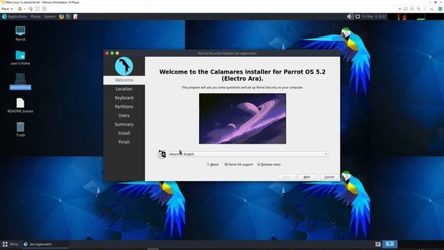The width and height of the screenshot is (444, 250).
Task: Click the About button
Action: [213, 165]
